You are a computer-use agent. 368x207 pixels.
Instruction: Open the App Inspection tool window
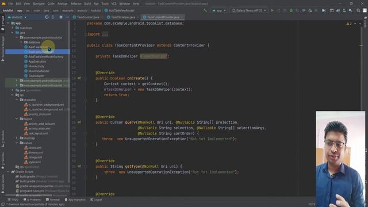point(75,200)
